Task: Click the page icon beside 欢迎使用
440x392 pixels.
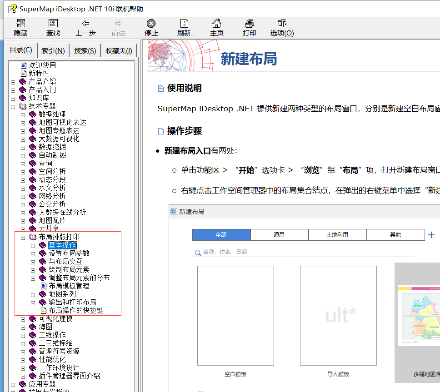Action: tap(24, 65)
